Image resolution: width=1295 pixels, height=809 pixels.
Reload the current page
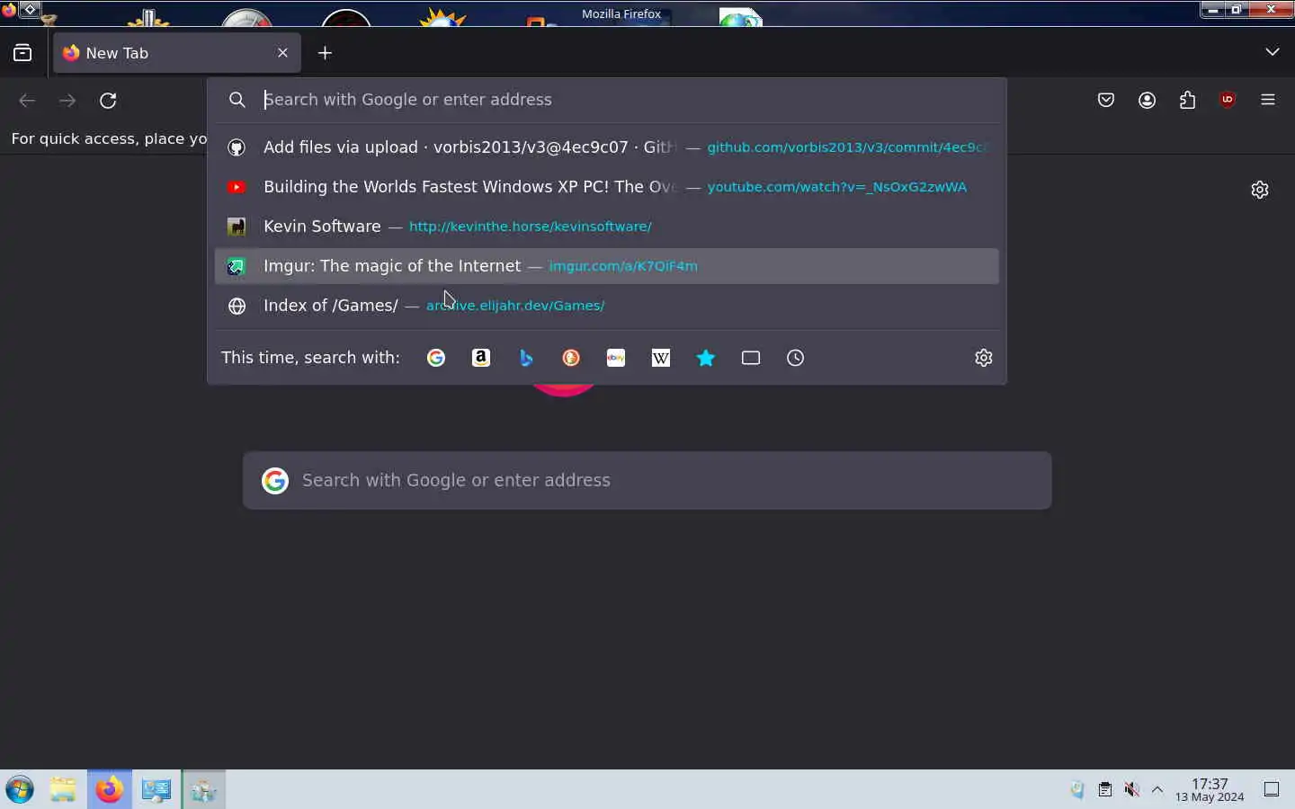point(108,101)
